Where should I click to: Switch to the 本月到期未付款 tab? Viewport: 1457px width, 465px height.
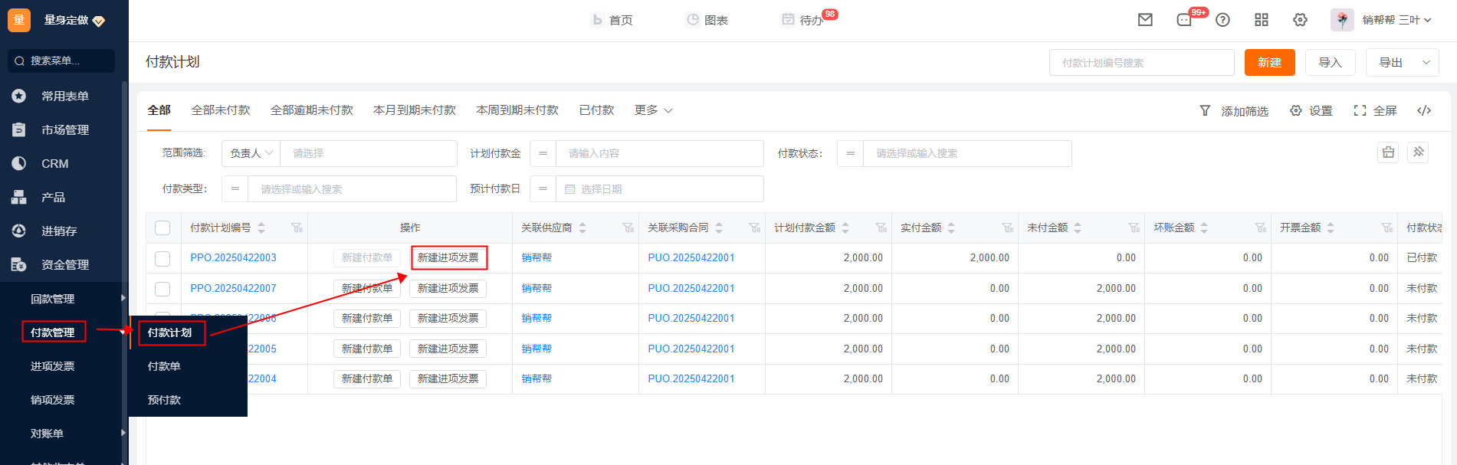415,110
